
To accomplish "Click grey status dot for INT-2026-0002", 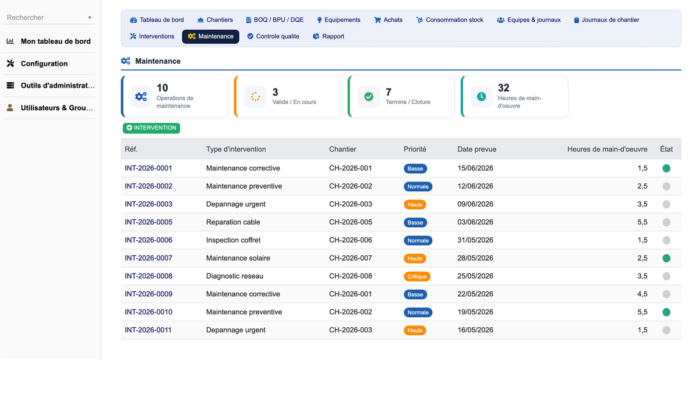I will point(666,187).
